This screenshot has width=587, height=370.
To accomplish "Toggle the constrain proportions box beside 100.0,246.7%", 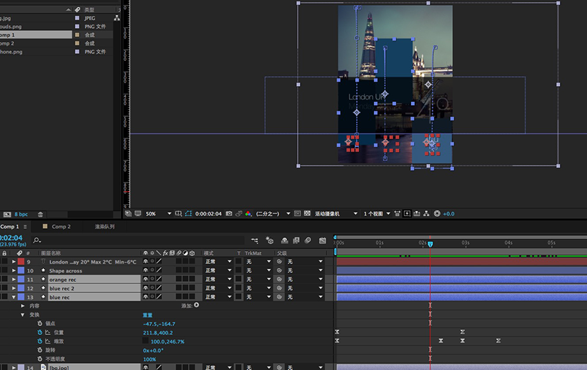I will 145,341.
